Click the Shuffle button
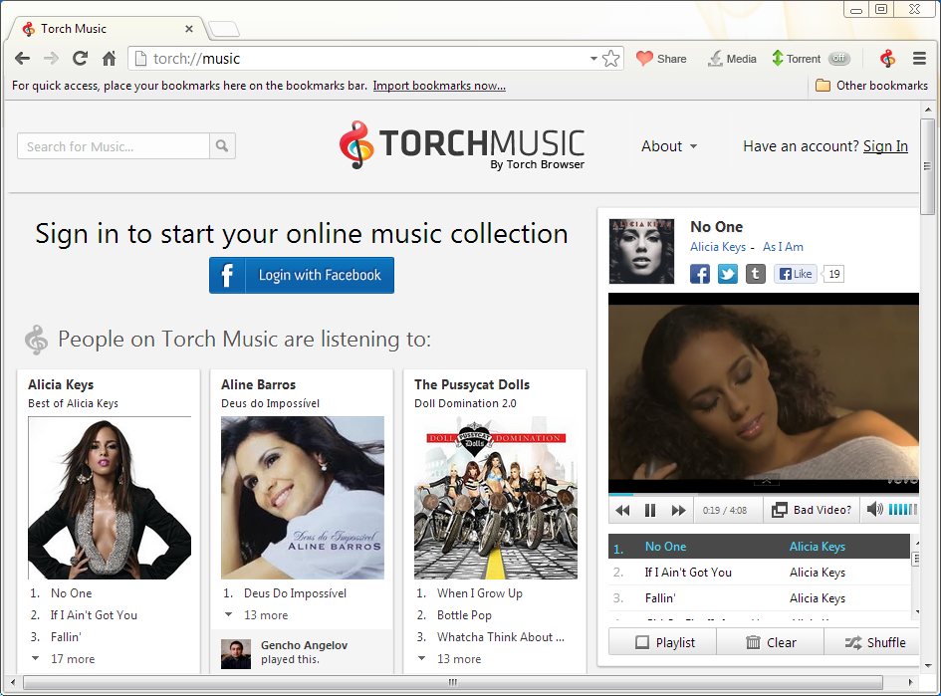941x696 pixels. (872, 642)
